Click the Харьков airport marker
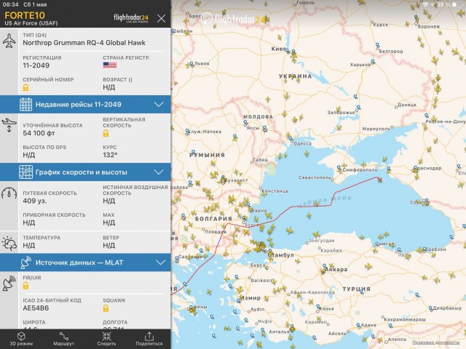This screenshot has width=466, height=349. pyautogui.click(x=373, y=61)
